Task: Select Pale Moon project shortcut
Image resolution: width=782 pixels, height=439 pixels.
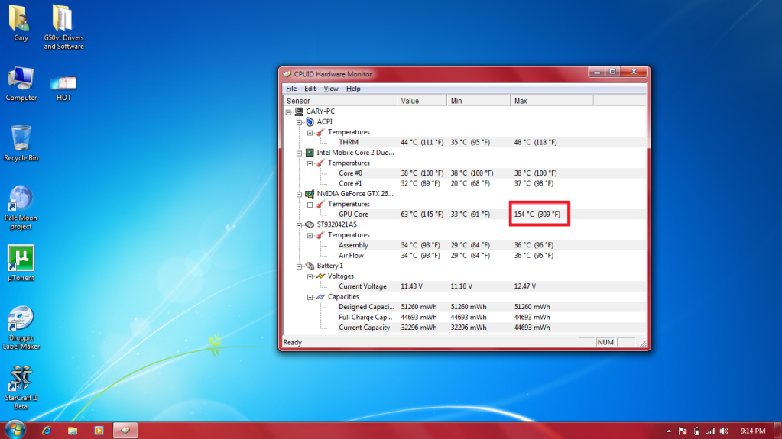Action: [x=21, y=208]
